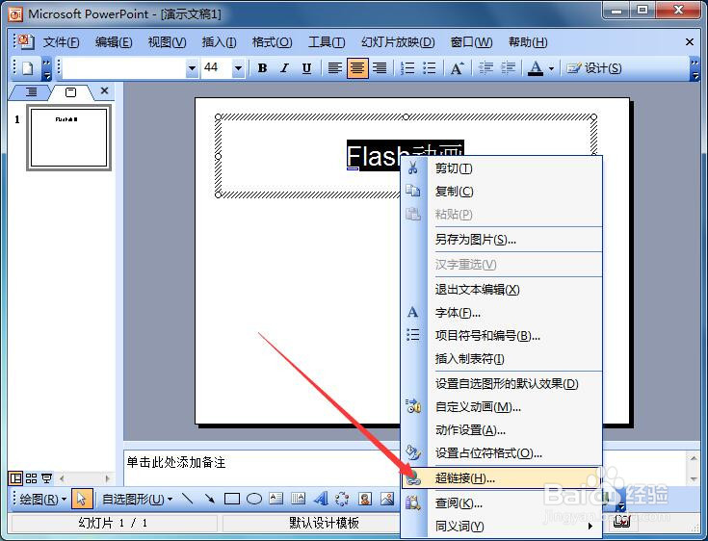The height and width of the screenshot is (541, 708).
Task: Increase font size with A icon
Action: pos(457,68)
